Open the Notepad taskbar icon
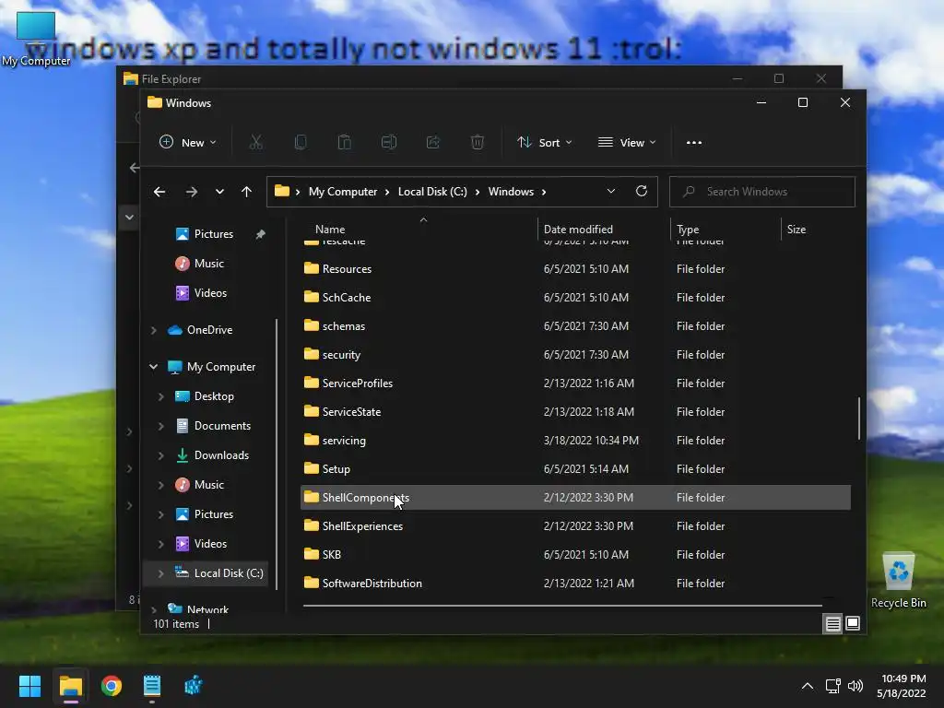Screen dimensions: 944x708 click(x=152, y=686)
